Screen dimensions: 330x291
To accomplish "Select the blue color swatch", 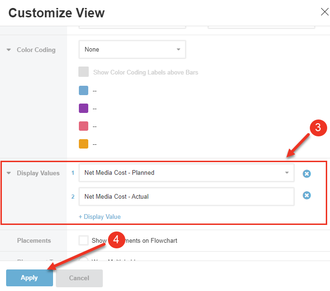I will (x=84, y=90).
